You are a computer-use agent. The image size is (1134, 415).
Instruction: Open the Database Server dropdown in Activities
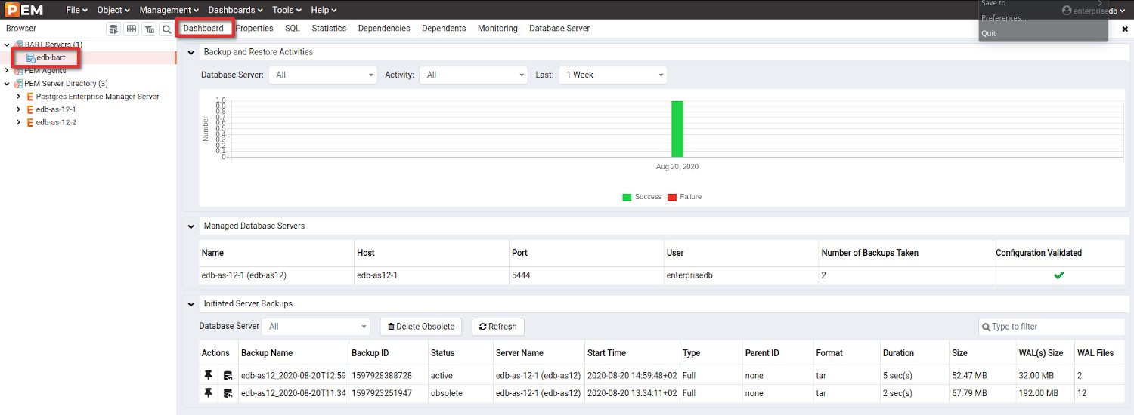tap(323, 75)
